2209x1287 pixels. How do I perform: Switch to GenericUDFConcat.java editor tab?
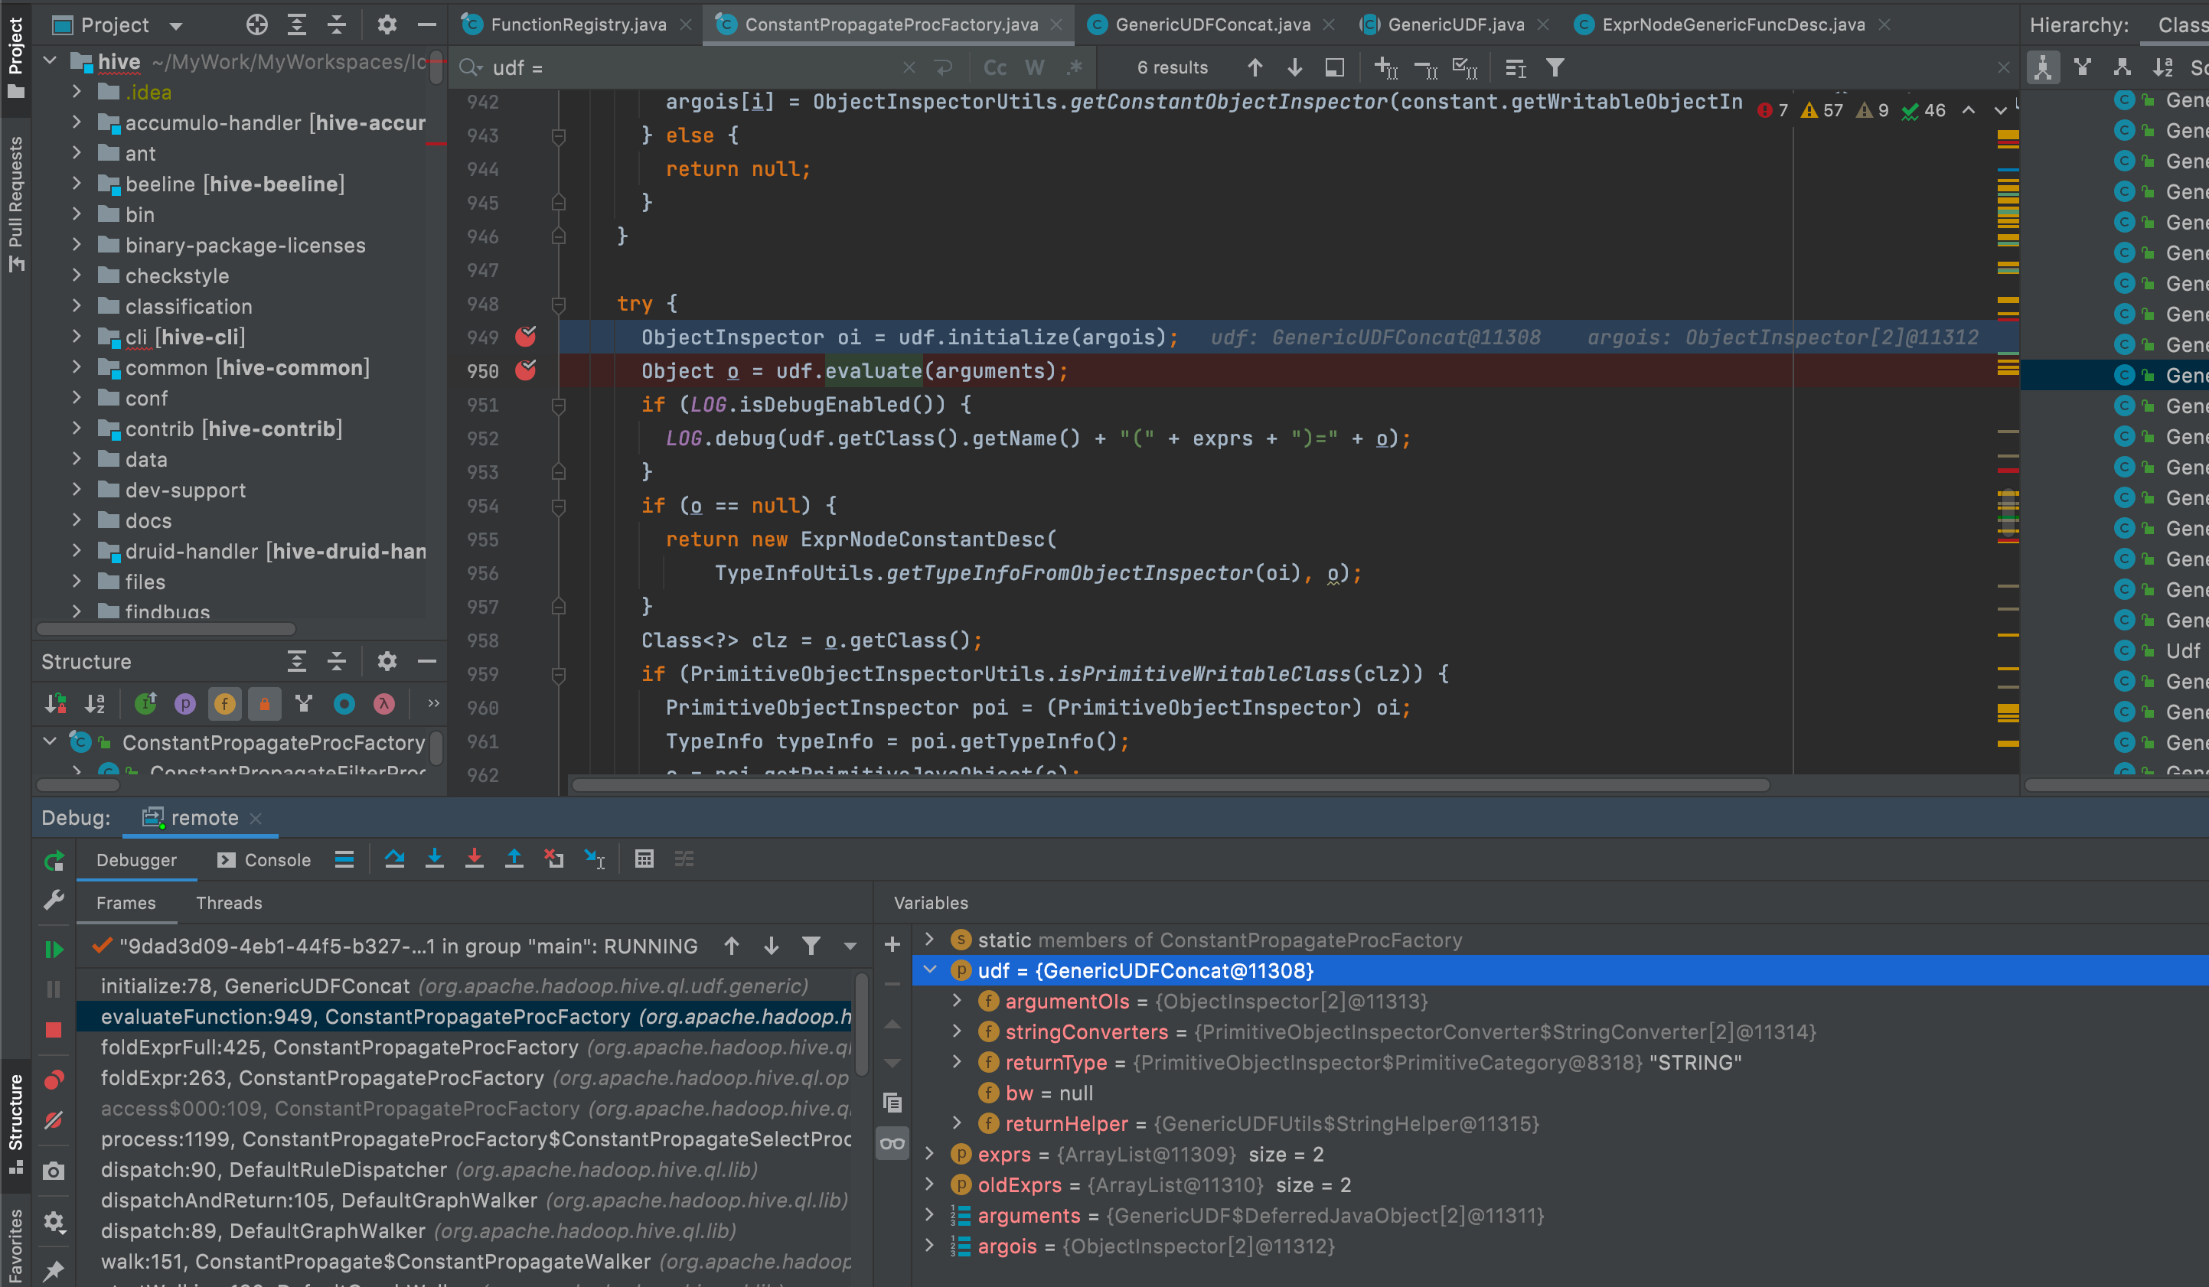[1212, 24]
